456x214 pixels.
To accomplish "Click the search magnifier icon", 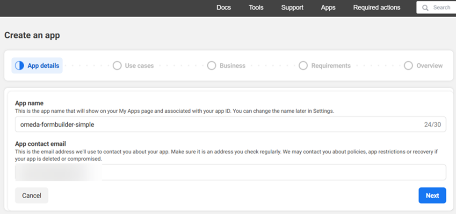I will click(425, 7).
